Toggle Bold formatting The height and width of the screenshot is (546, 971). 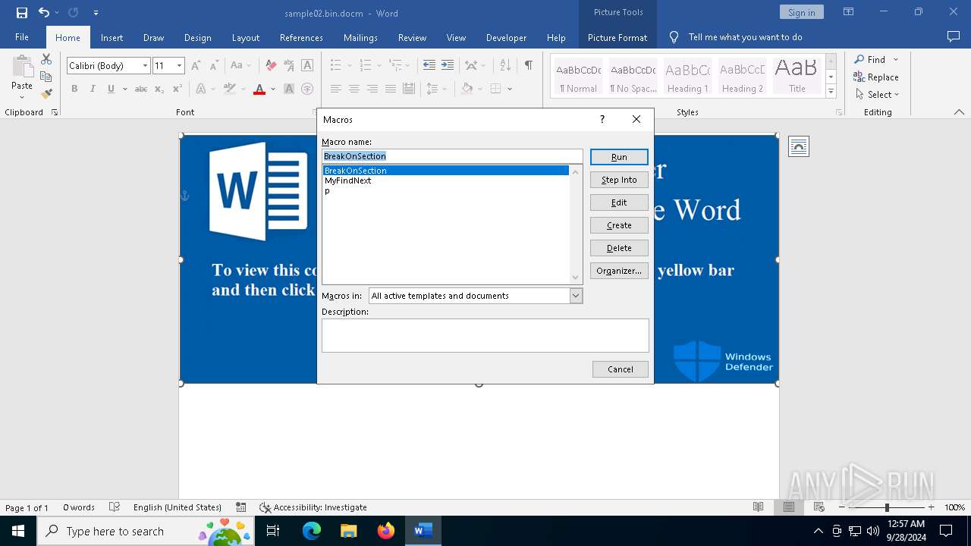coord(74,89)
